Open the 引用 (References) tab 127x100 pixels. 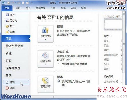point(53,8)
